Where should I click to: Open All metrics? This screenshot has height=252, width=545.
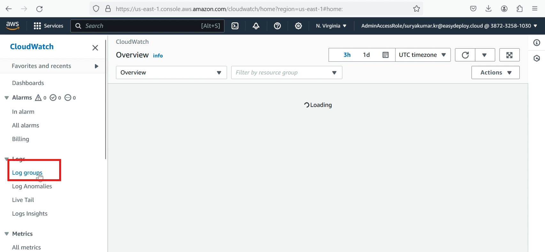coord(27,248)
